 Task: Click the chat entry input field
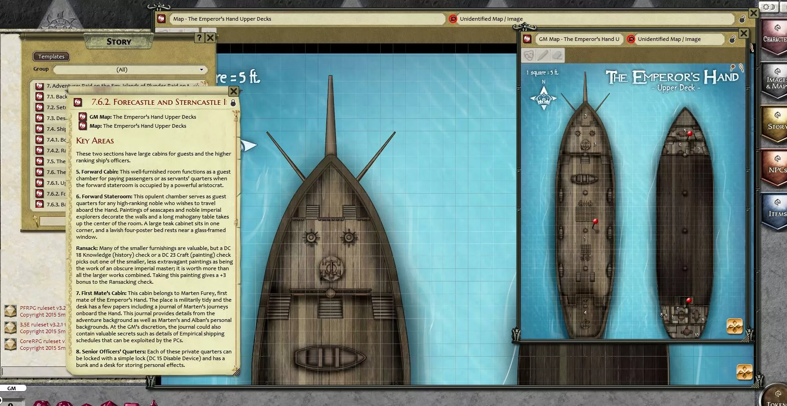point(34,372)
